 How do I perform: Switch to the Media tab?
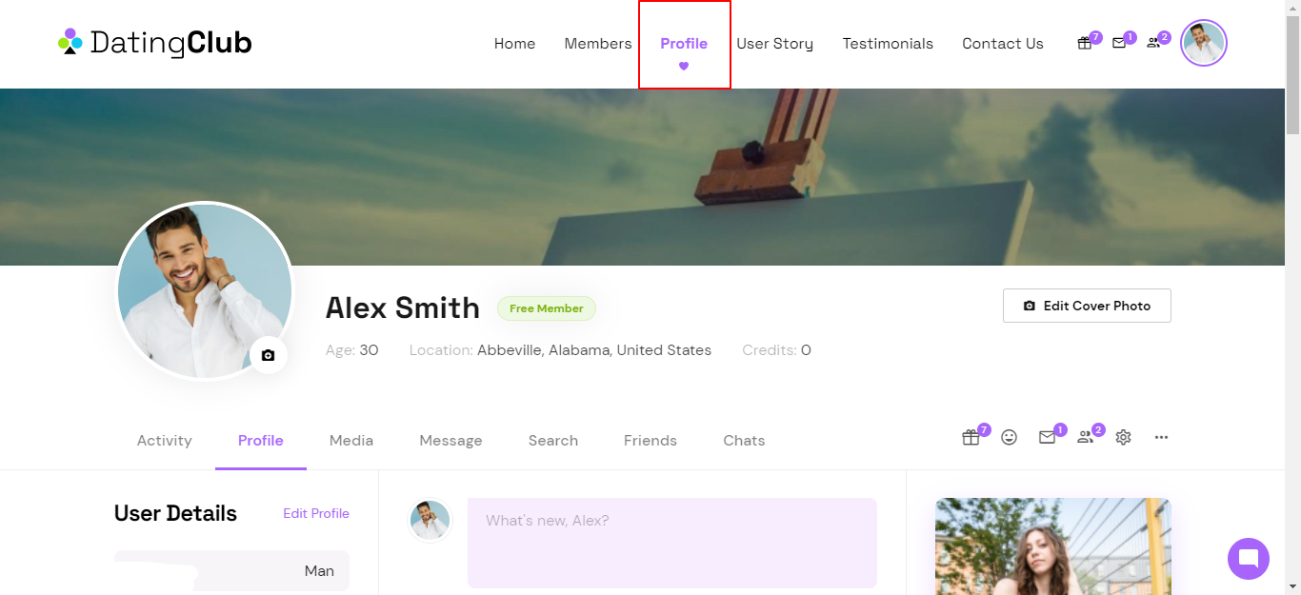click(x=351, y=441)
